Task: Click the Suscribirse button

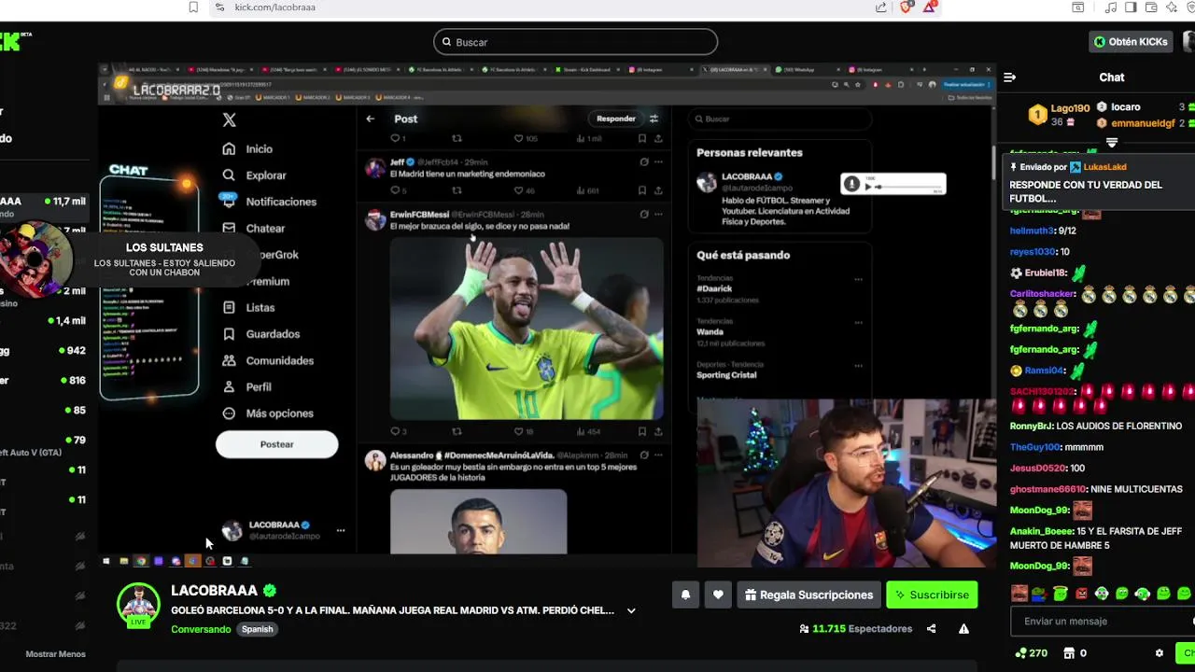Action: (932, 595)
